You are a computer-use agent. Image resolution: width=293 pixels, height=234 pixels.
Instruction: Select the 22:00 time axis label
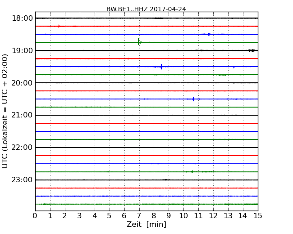22,148
